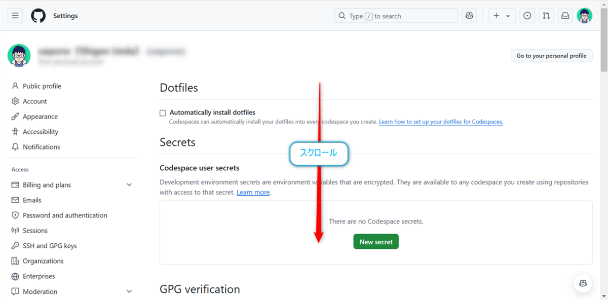Open your issues via the circled-dot icon
608x300 pixels.
527,15
